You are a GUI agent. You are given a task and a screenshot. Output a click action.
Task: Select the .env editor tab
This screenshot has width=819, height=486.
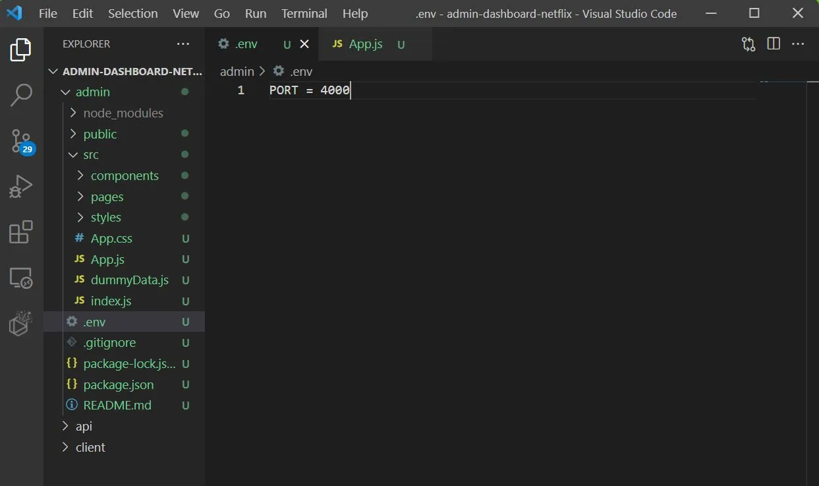pyautogui.click(x=262, y=44)
